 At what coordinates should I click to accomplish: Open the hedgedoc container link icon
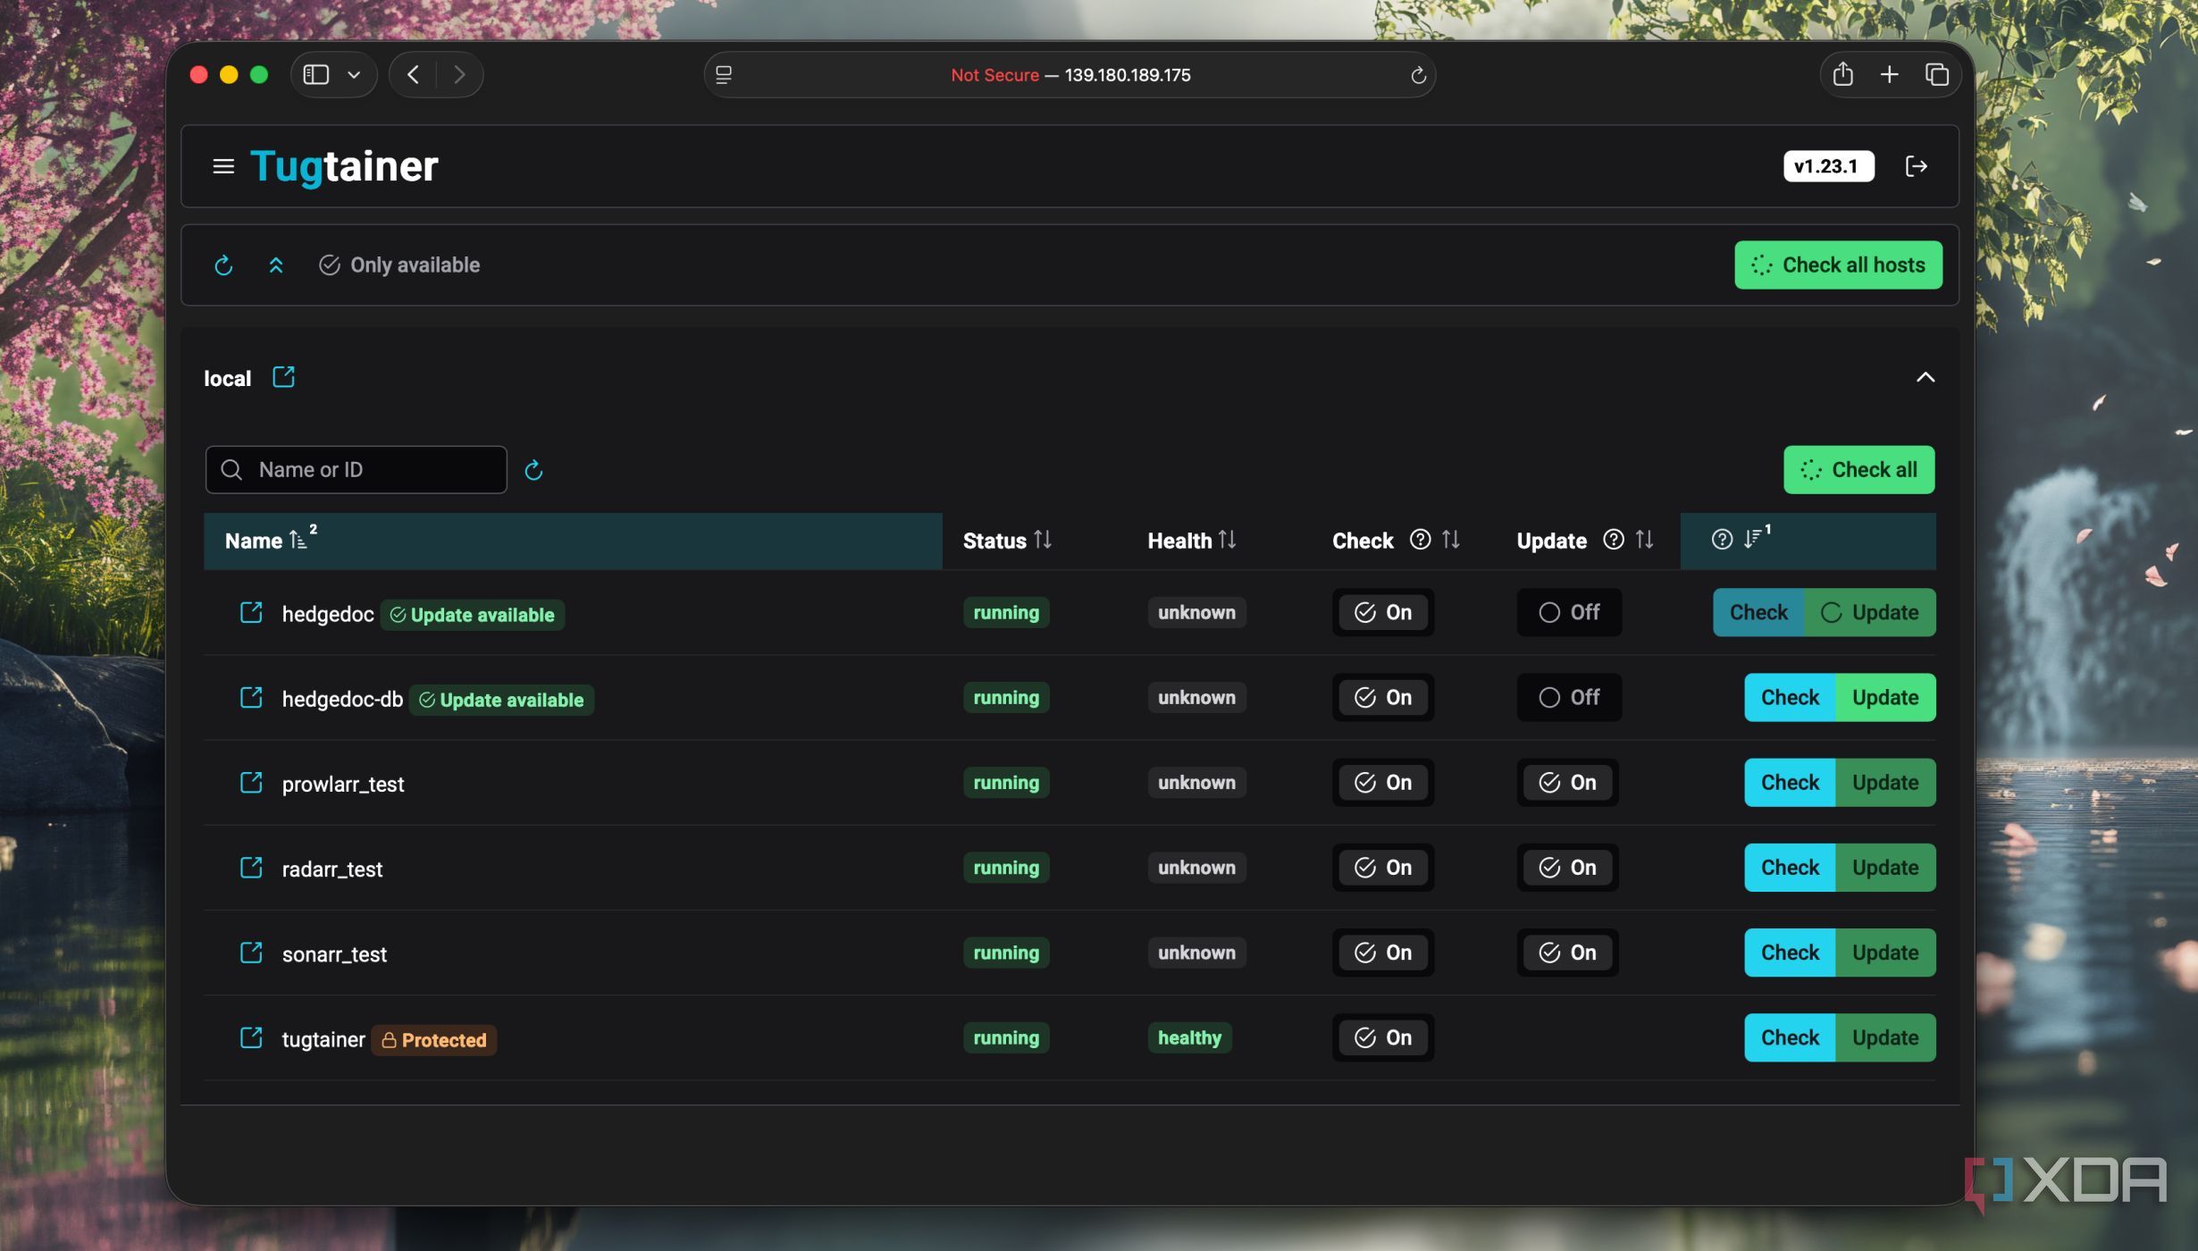(x=251, y=613)
